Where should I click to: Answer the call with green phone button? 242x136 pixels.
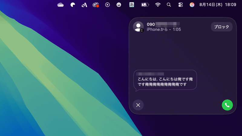tap(227, 105)
